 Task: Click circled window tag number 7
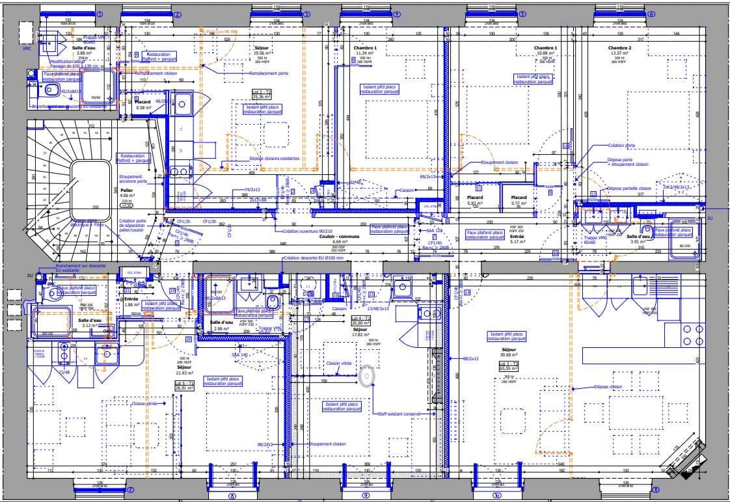tap(130, 490)
